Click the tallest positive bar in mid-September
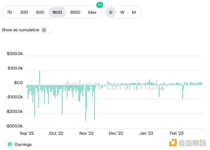The height and width of the screenshot is (150, 210). 40,77
